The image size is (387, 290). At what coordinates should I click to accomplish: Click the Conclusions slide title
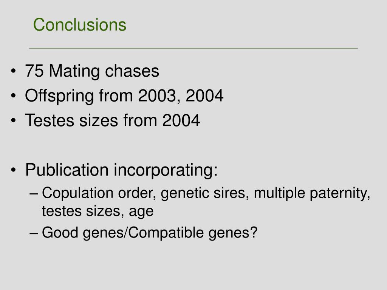tap(79, 25)
